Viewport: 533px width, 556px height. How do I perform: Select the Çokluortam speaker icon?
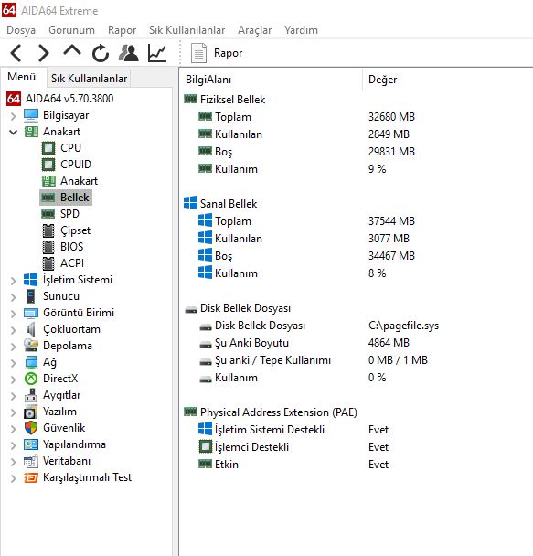pyautogui.click(x=31, y=329)
